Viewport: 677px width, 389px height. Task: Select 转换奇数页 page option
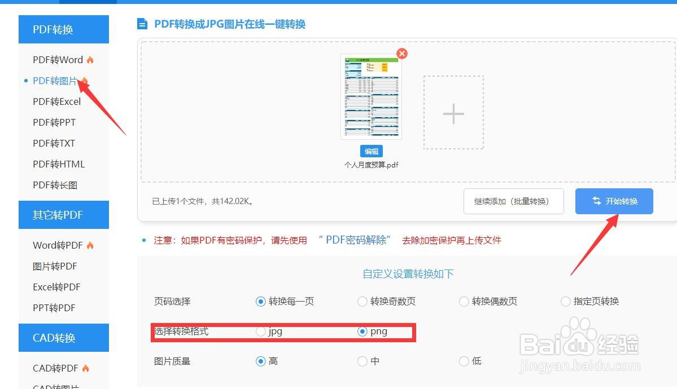[362, 302]
